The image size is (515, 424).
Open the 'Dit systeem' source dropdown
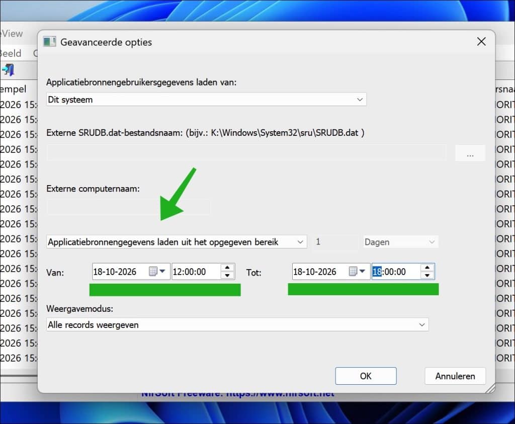pos(206,100)
